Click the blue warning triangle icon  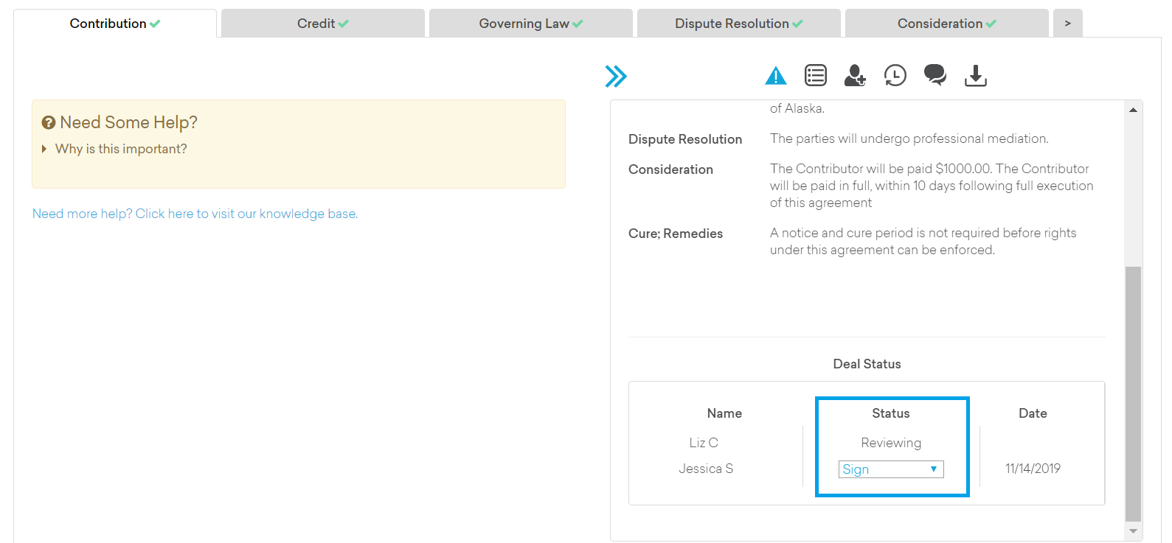(775, 75)
